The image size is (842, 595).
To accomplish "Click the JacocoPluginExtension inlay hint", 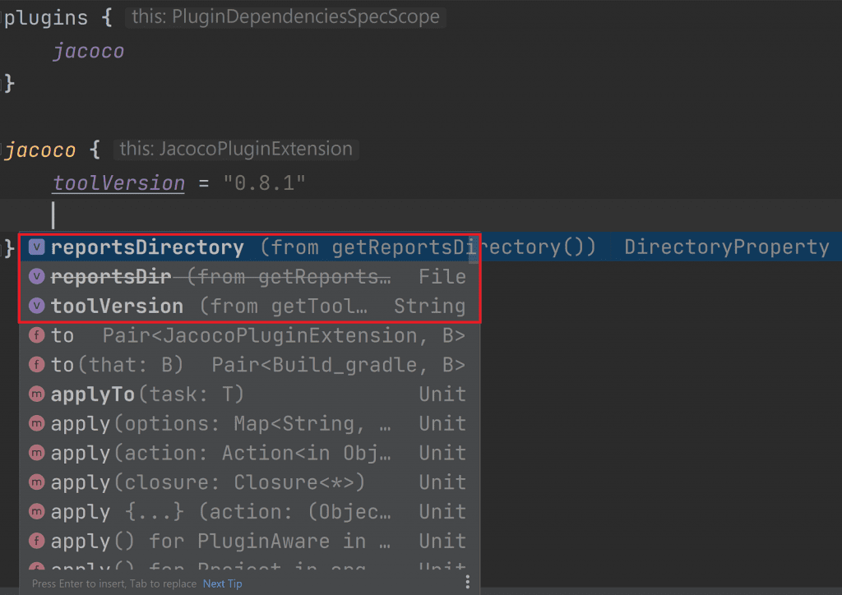I will [x=236, y=150].
